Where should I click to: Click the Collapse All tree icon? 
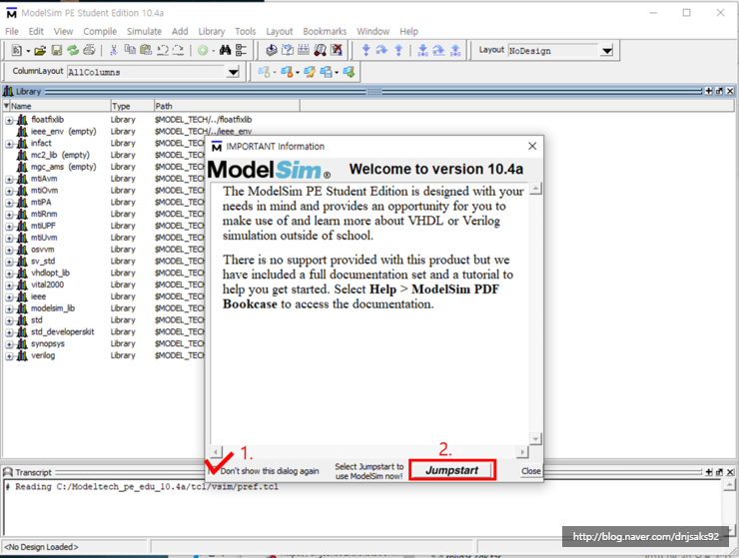241,50
